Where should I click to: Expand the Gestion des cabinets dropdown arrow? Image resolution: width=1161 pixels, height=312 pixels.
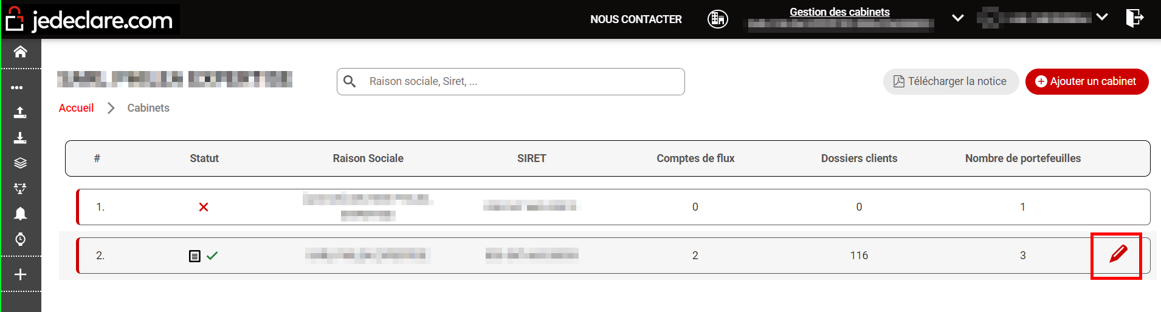(958, 18)
